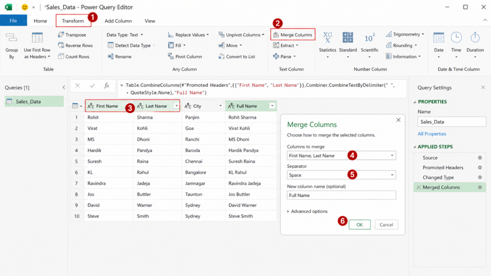Close the Query Settings pane
Screen dimensions: 491x276
coord(483,88)
